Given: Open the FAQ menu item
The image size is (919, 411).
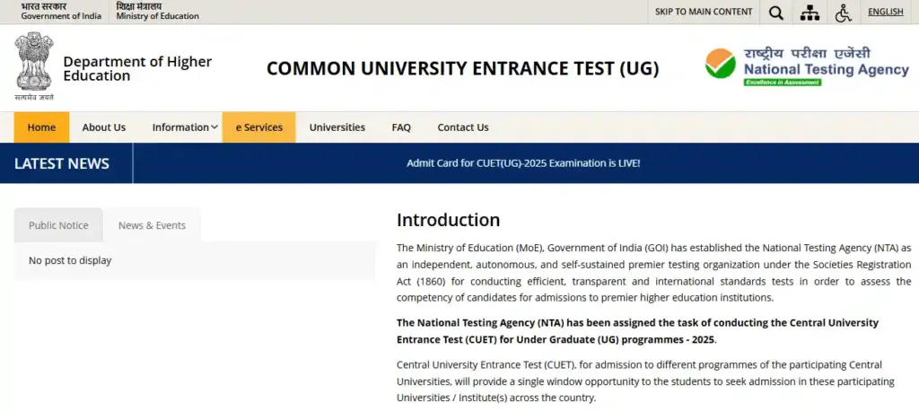Looking at the screenshot, I should click(401, 127).
